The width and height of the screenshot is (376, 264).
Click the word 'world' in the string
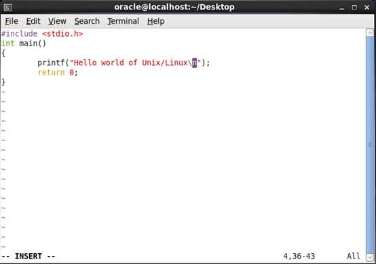coord(113,63)
